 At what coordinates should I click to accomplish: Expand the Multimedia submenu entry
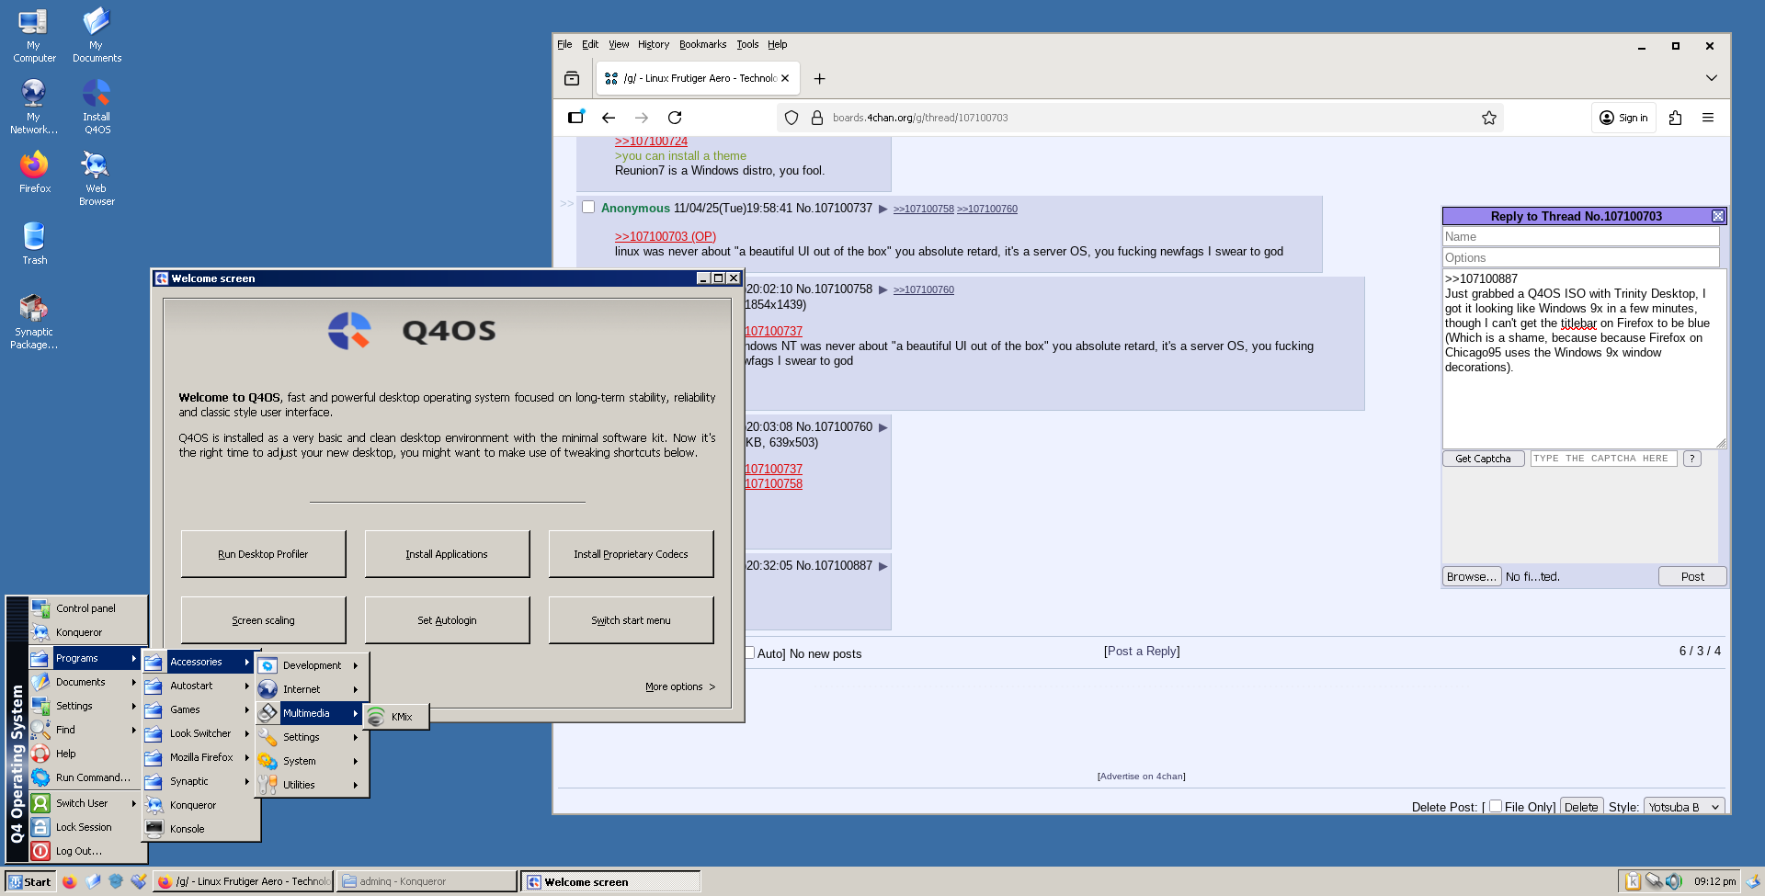coord(310,713)
